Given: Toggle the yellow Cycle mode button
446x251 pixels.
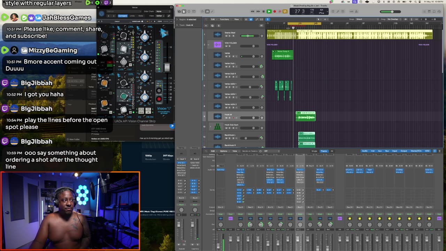Looking at the screenshot, I should point(285,12).
